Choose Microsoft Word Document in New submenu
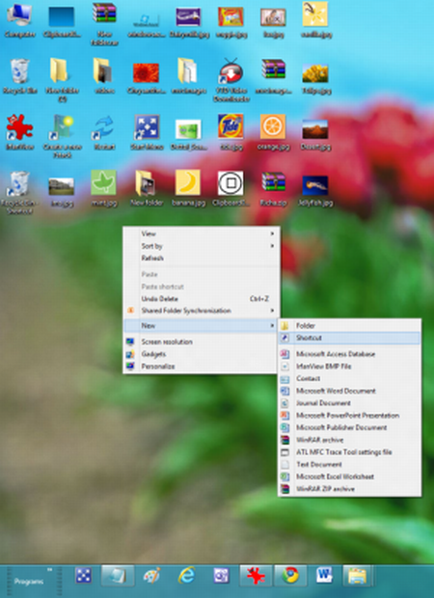This screenshot has width=434, height=598. click(349, 391)
